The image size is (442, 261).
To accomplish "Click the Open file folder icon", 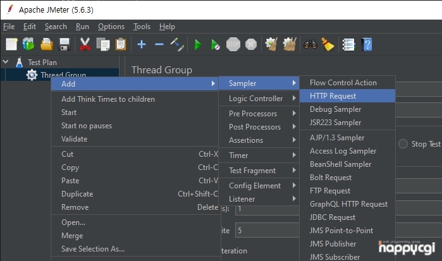I will [47, 44].
